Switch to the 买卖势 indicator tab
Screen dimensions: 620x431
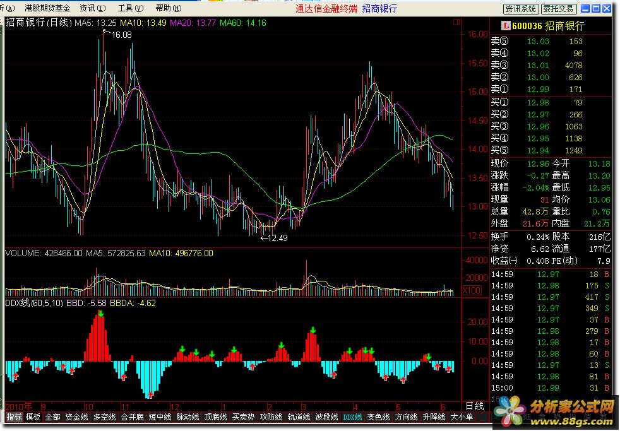pos(243,416)
